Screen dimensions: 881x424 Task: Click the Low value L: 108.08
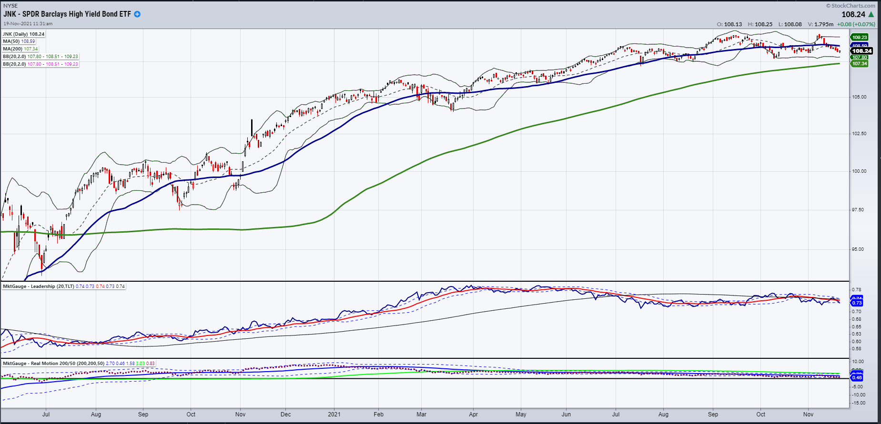790,24
